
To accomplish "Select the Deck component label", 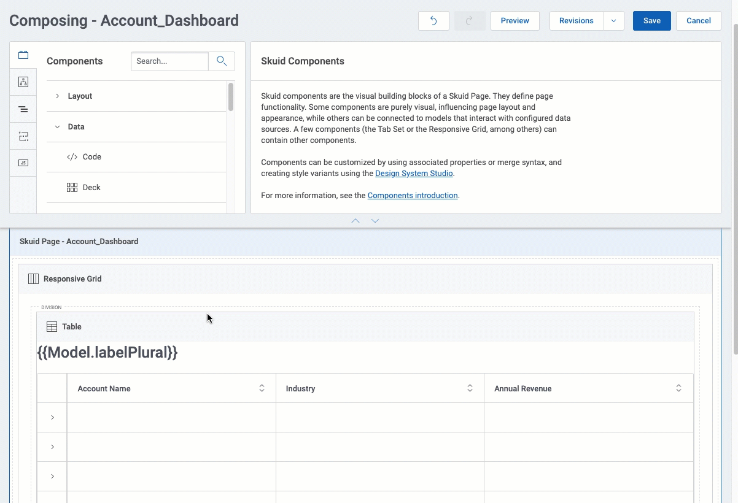I will pos(91,188).
